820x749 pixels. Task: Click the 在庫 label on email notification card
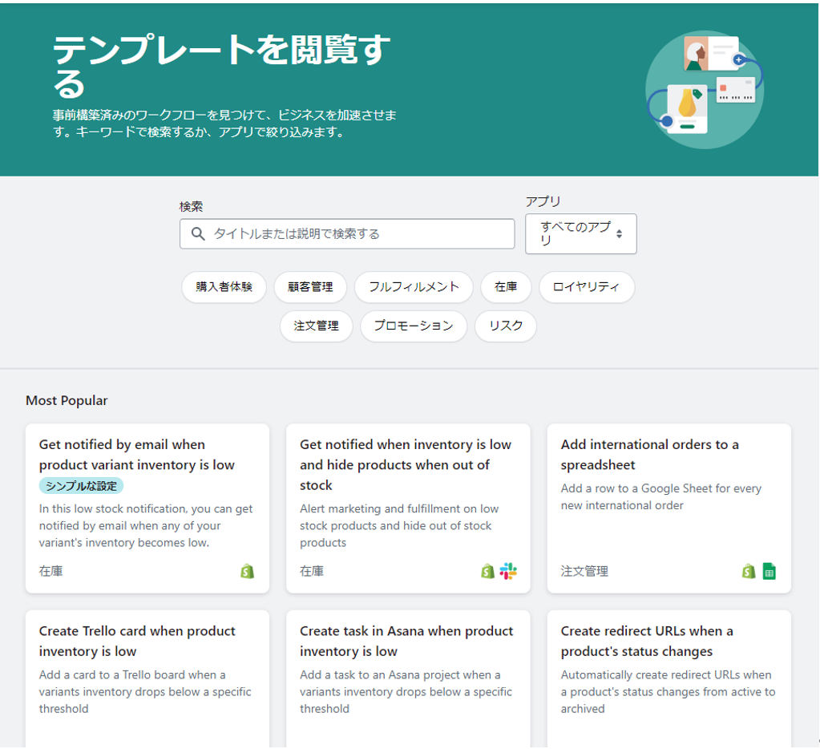click(50, 571)
